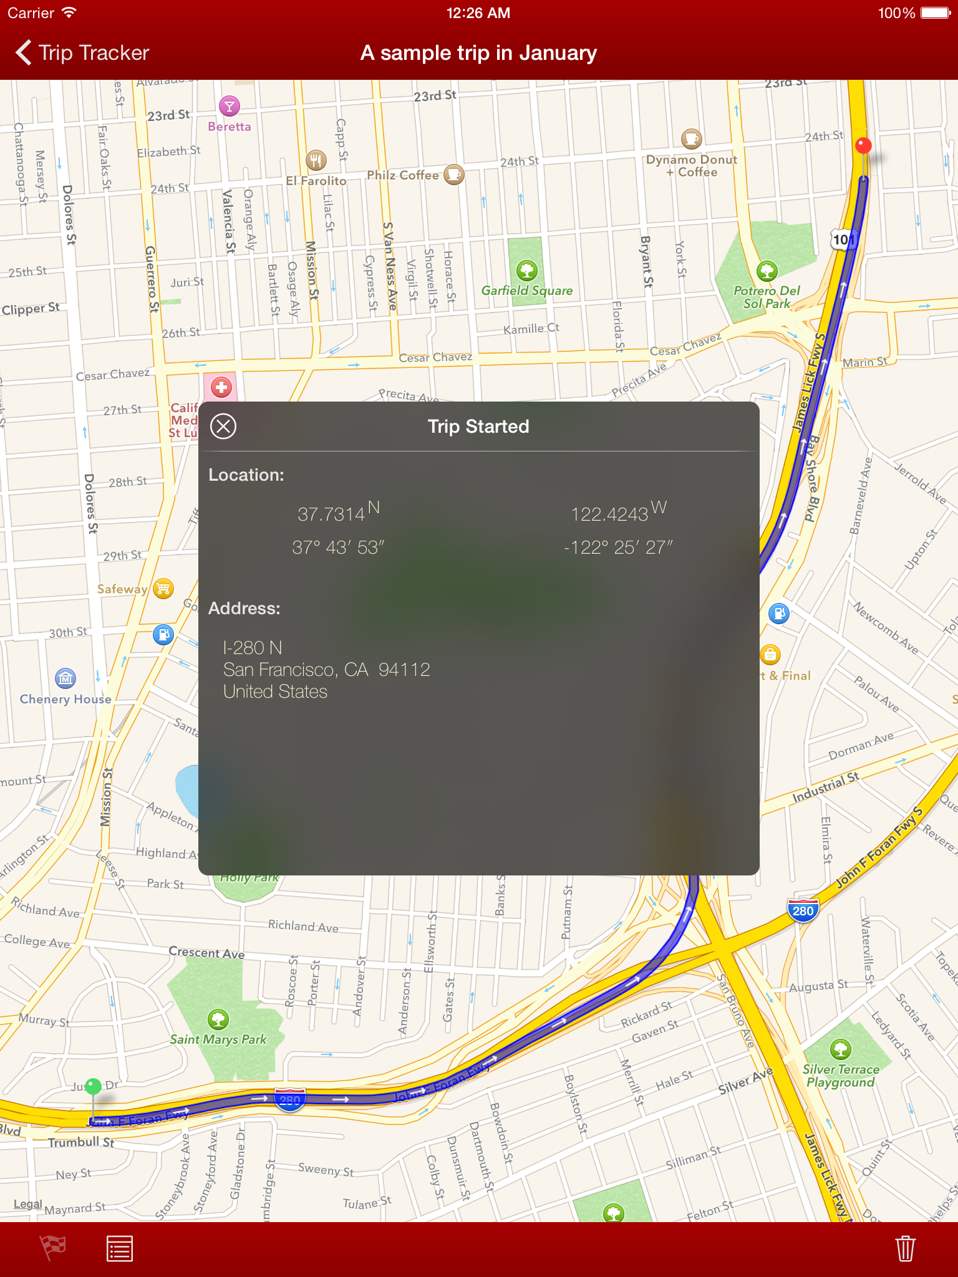
Task: Tap Chenery House museum icon
Action: (65, 678)
